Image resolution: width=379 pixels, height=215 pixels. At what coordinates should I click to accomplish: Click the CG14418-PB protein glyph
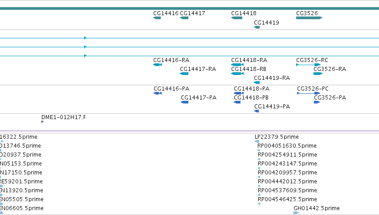tap(237, 102)
